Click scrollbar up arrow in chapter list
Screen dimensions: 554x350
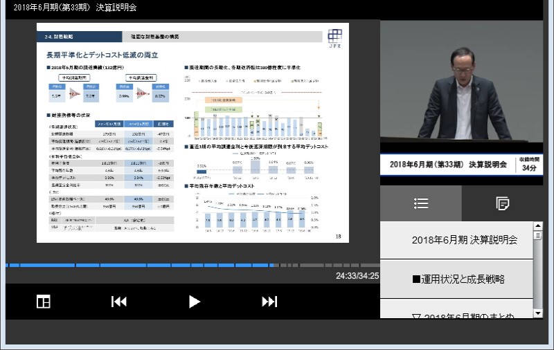(x=538, y=225)
